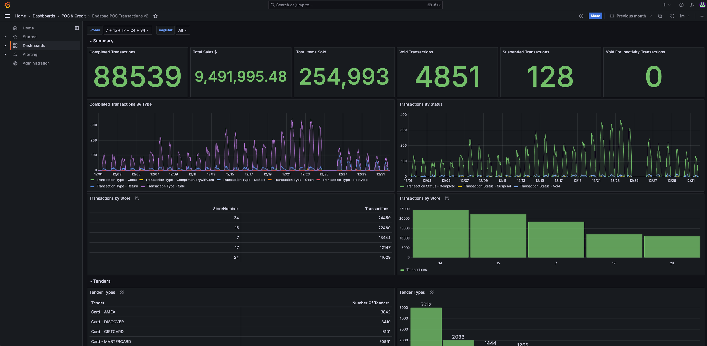The width and height of the screenshot is (707, 346).
Task: Toggle Transaction Type - Return legend series
Action: point(117,186)
